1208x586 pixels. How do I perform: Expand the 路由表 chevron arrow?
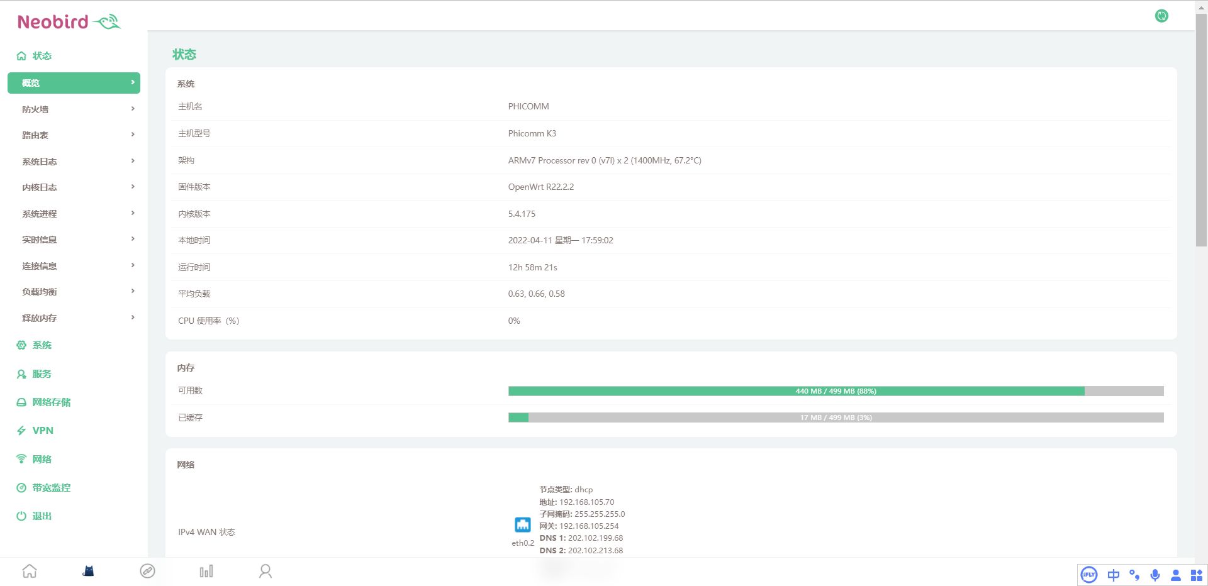pos(133,135)
